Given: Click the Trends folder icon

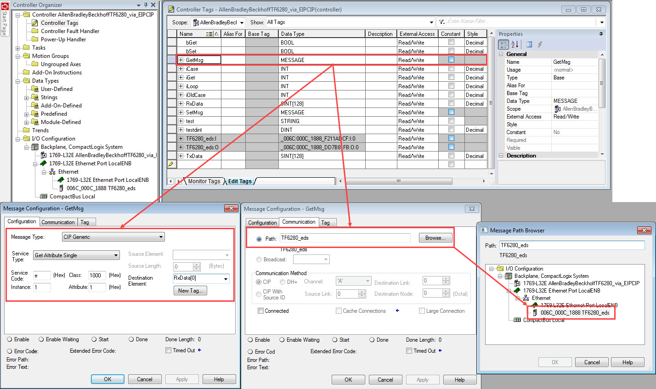Looking at the screenshot, I should (26, 130).
